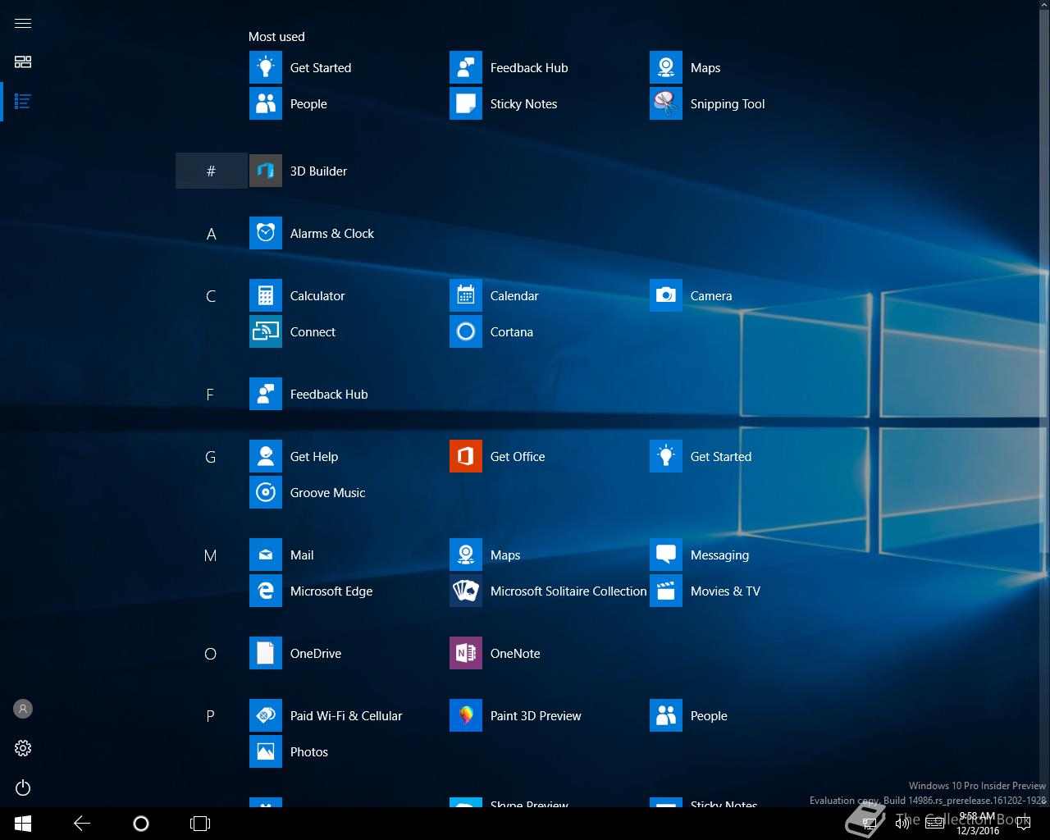
Task: Open the touch keyboard tray icon
Action: coord(934,824)
